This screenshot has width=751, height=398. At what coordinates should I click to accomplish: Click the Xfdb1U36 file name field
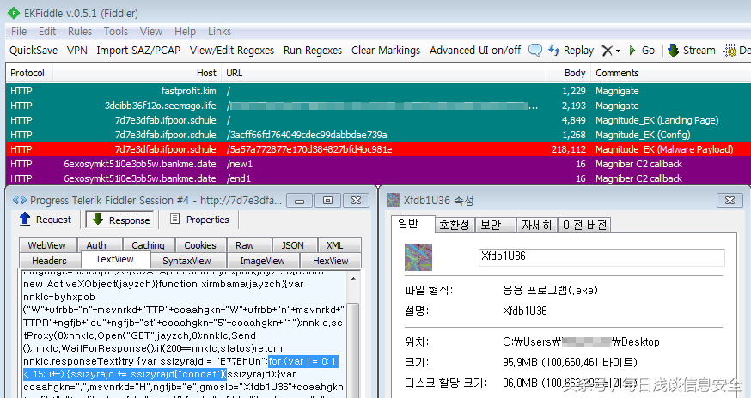click(x=601, y=257)
